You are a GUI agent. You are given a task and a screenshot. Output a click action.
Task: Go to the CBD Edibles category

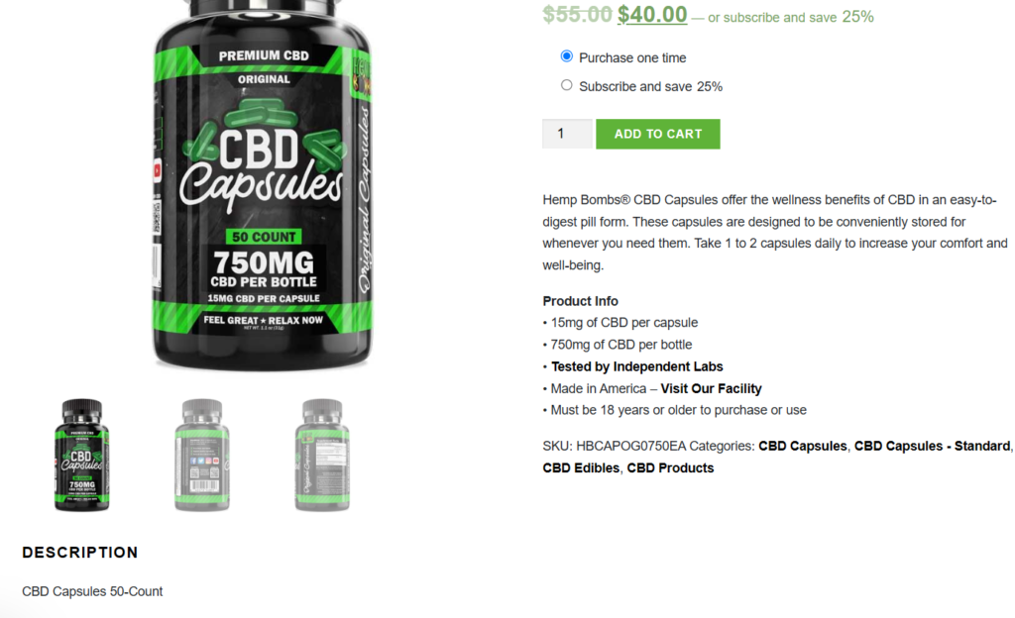click(581, 468)
